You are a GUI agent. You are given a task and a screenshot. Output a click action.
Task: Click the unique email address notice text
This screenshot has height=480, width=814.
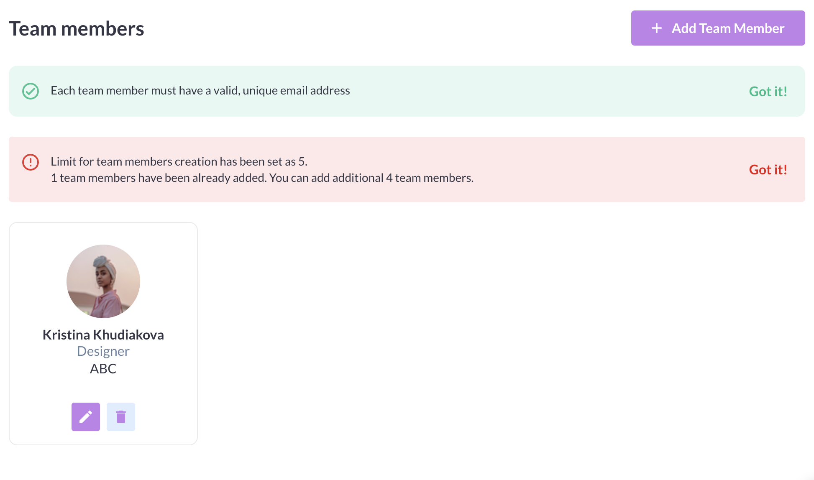200,91
